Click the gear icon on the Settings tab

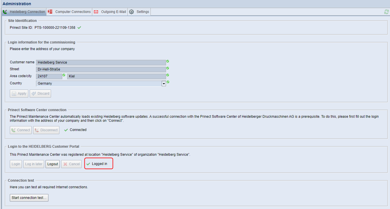[x=131, y=12]
